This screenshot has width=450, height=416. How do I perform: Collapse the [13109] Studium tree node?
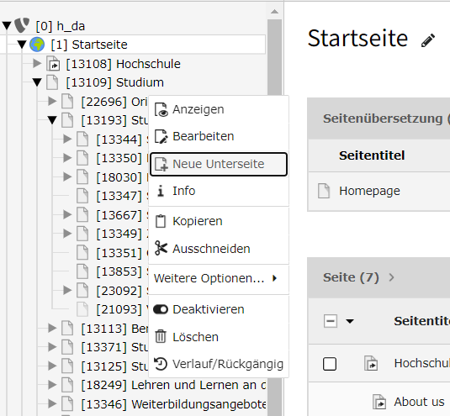point(37,82)
